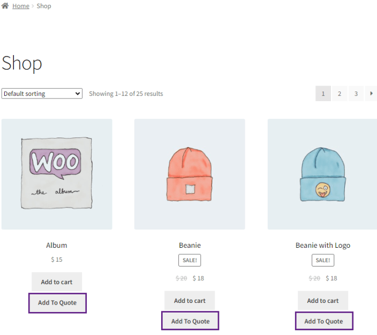Open the Woo Album product image
377x335 pixels.
[57, 174]
